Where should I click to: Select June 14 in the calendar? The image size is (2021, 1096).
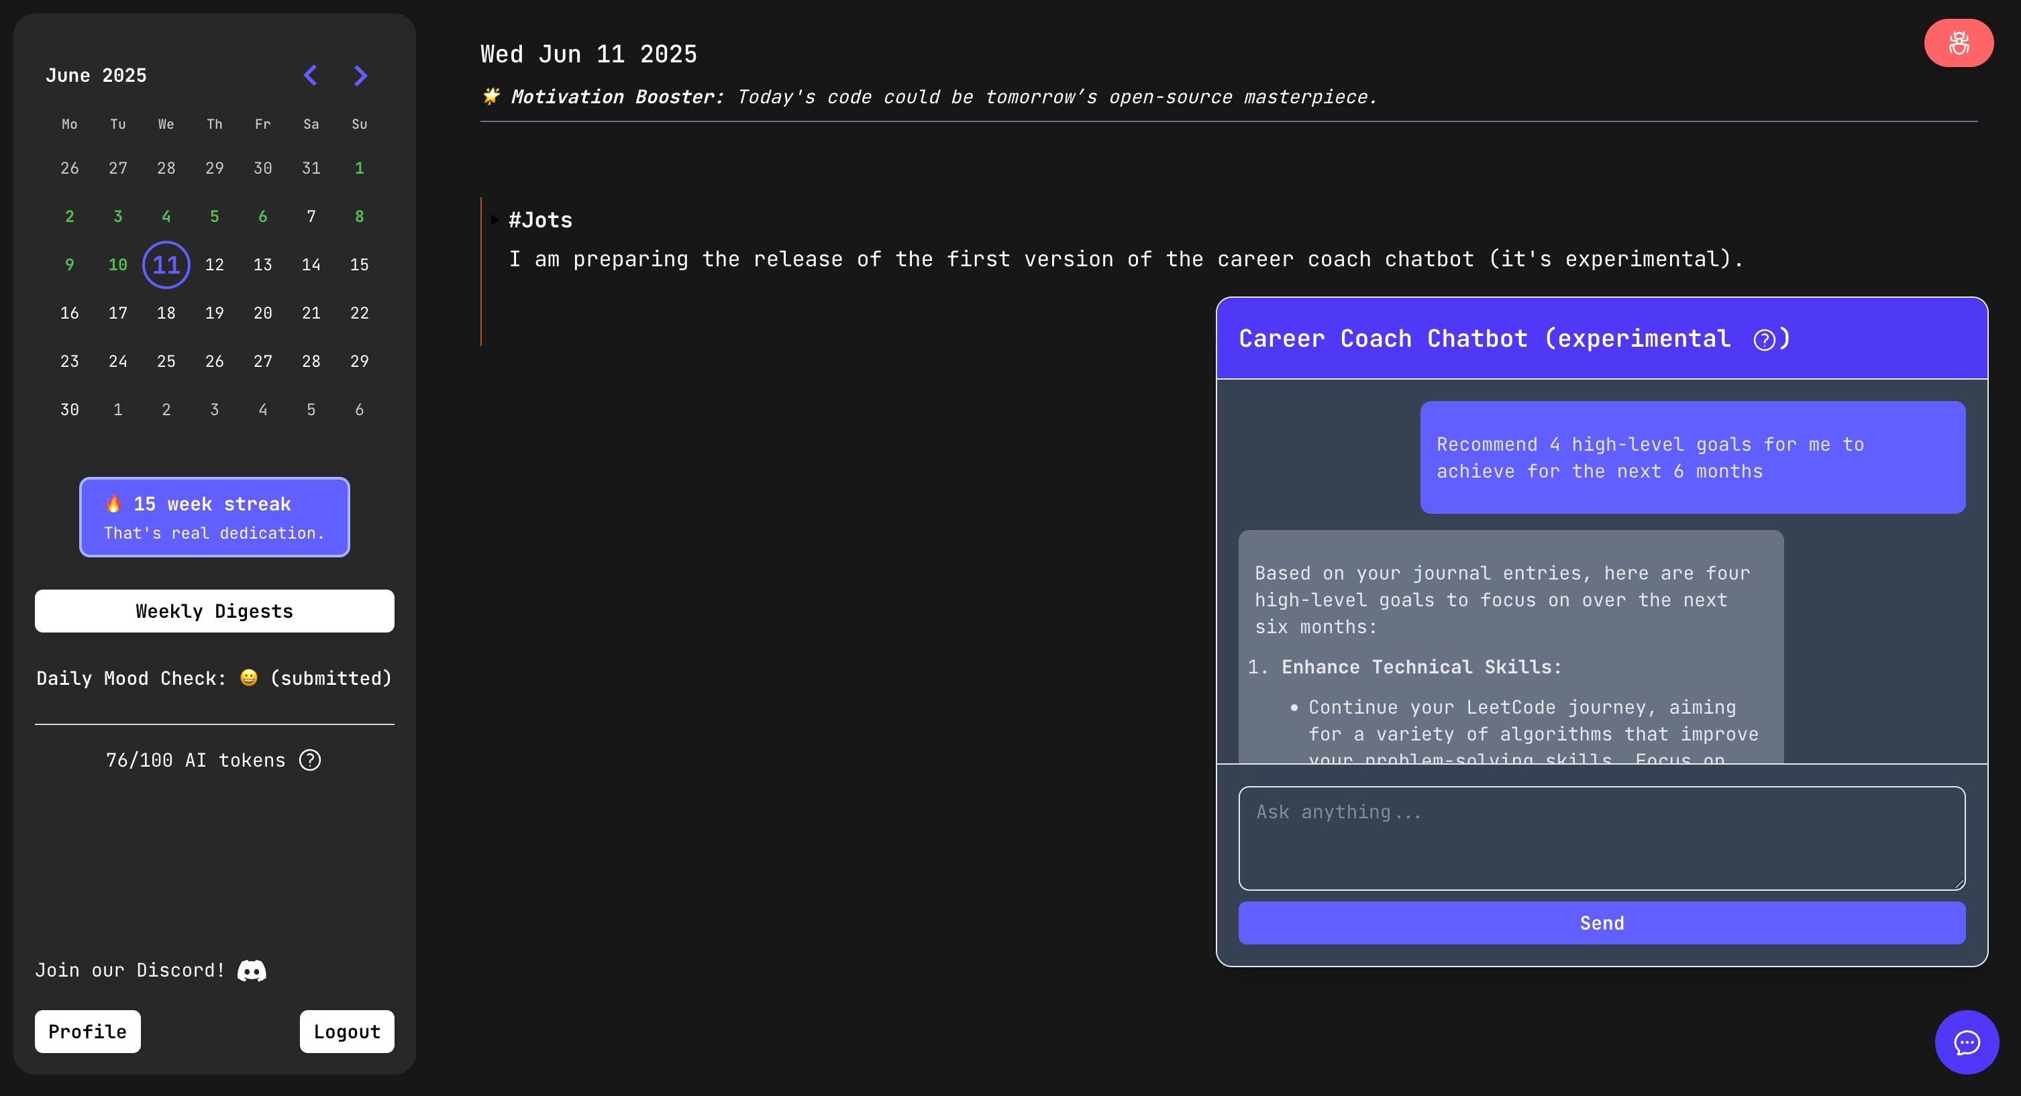[311, 265]
